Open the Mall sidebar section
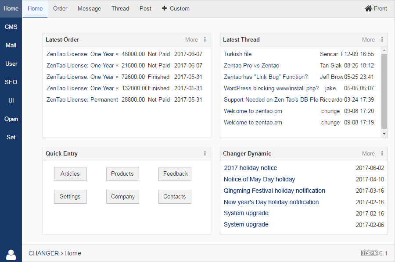Screen dimensions: 395x262 [x=11, y=45]
